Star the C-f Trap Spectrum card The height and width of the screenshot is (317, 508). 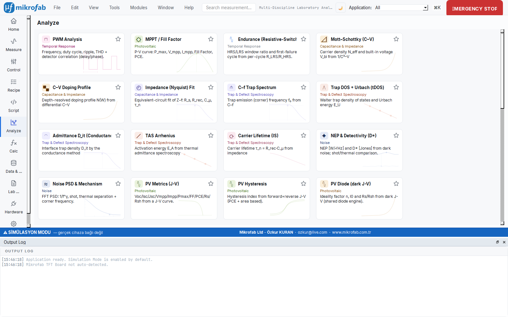(x=304, y=87)
